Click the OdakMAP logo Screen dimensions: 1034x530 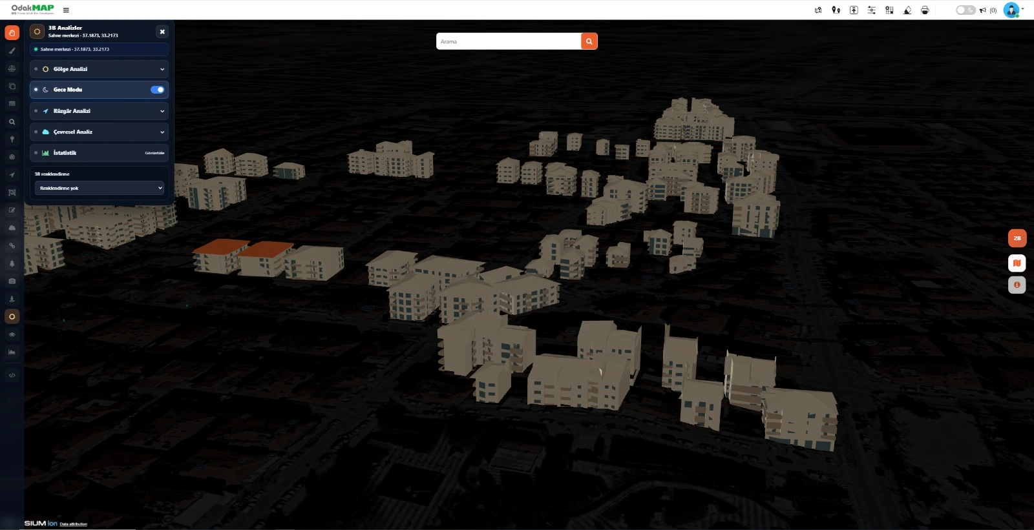pos(32,9)
